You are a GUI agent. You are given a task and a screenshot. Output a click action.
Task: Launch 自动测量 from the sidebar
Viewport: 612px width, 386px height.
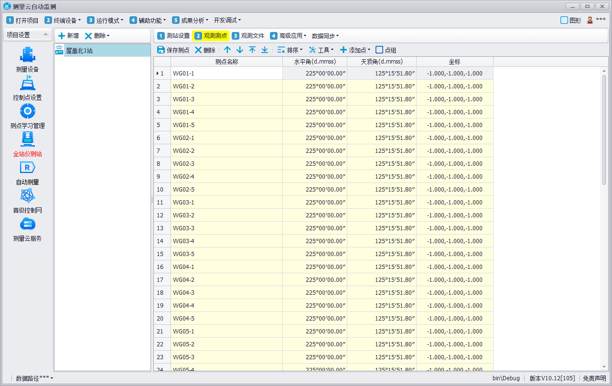click(27, 168)
